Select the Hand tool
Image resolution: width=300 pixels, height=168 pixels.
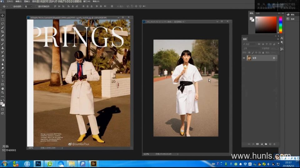(x=2, y=88)
